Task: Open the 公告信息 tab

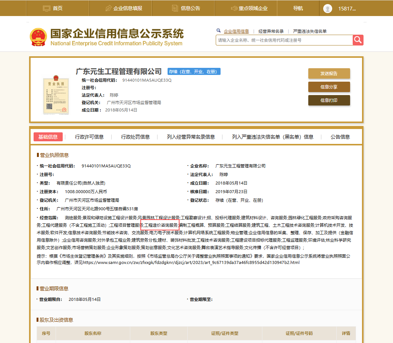Action: [340, 137]
